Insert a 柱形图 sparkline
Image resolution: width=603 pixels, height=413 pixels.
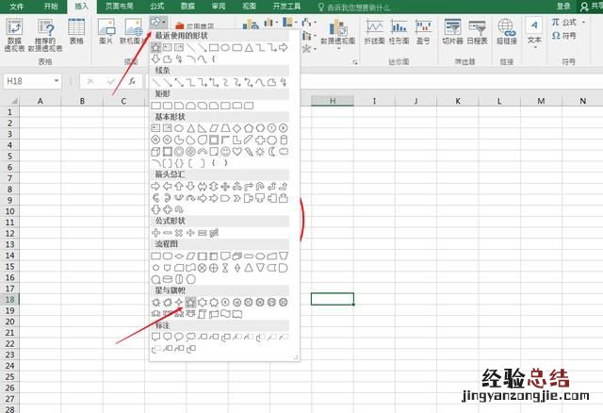coord(399,32)
